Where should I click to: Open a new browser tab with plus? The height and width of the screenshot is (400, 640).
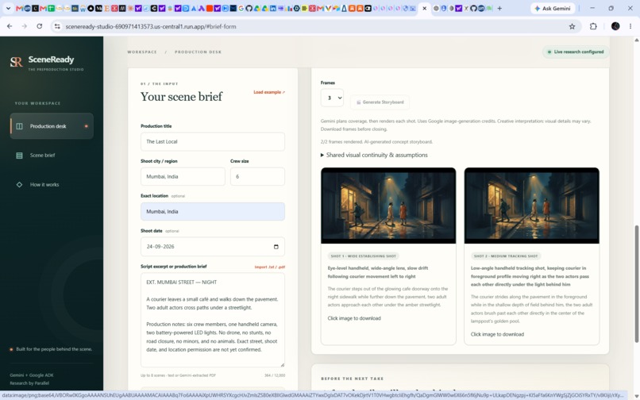click(x=499, y=8)
